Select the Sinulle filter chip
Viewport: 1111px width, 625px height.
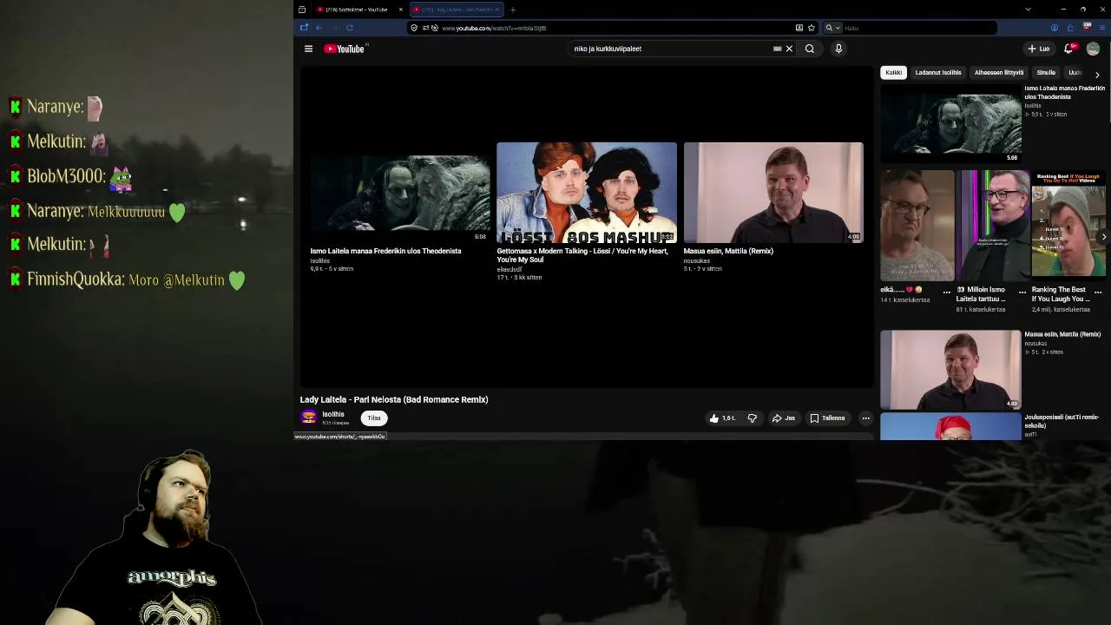tap(1046, 73)
